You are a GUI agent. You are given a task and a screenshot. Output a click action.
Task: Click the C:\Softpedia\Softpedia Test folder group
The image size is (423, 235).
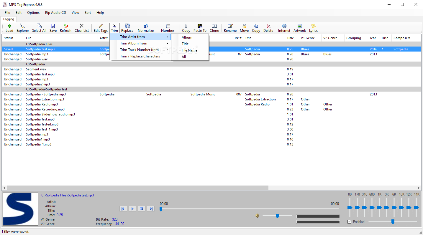[x=212, y=89]
